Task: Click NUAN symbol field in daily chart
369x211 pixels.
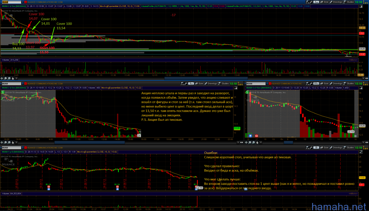Action: tap(11, 148)
